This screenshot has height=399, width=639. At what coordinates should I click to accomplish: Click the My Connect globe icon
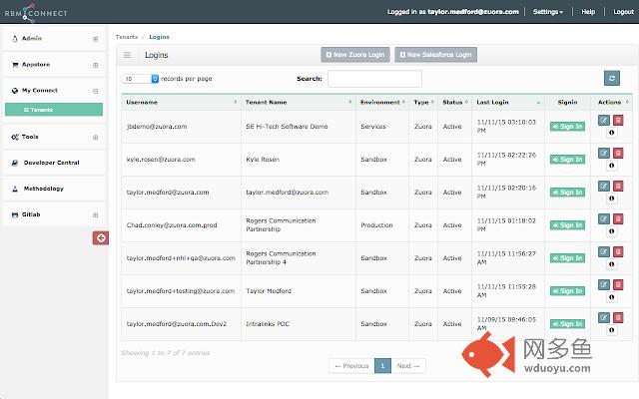click(x=15, y=91)
